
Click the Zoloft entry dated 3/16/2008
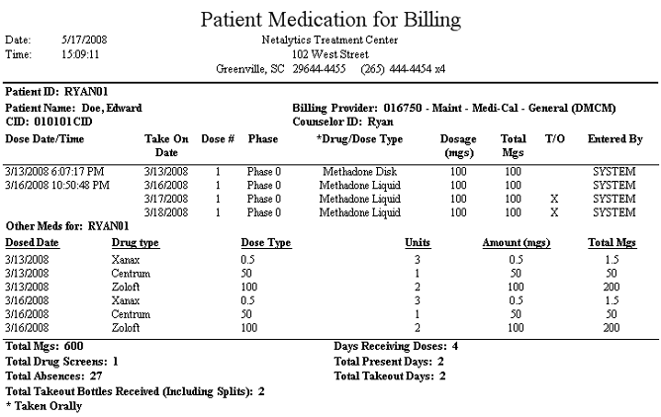tap(126, 328)
